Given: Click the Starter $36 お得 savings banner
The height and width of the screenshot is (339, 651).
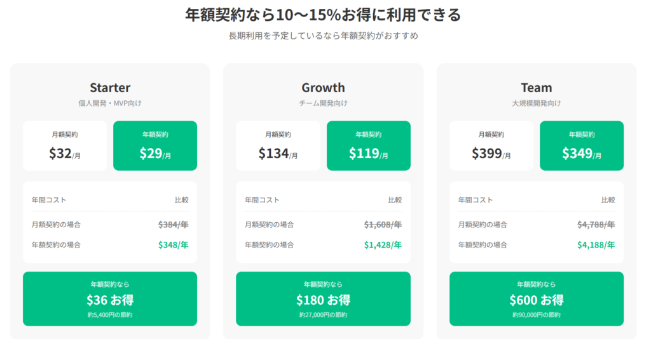Looking at the screenshot, I should click(110, 299).
